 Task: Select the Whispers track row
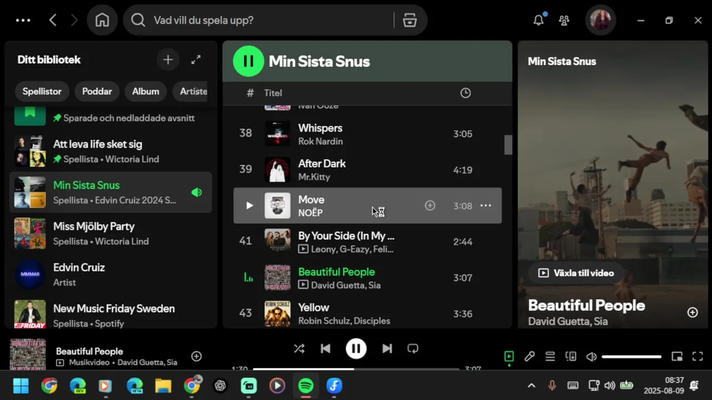(x=367, y=134)
